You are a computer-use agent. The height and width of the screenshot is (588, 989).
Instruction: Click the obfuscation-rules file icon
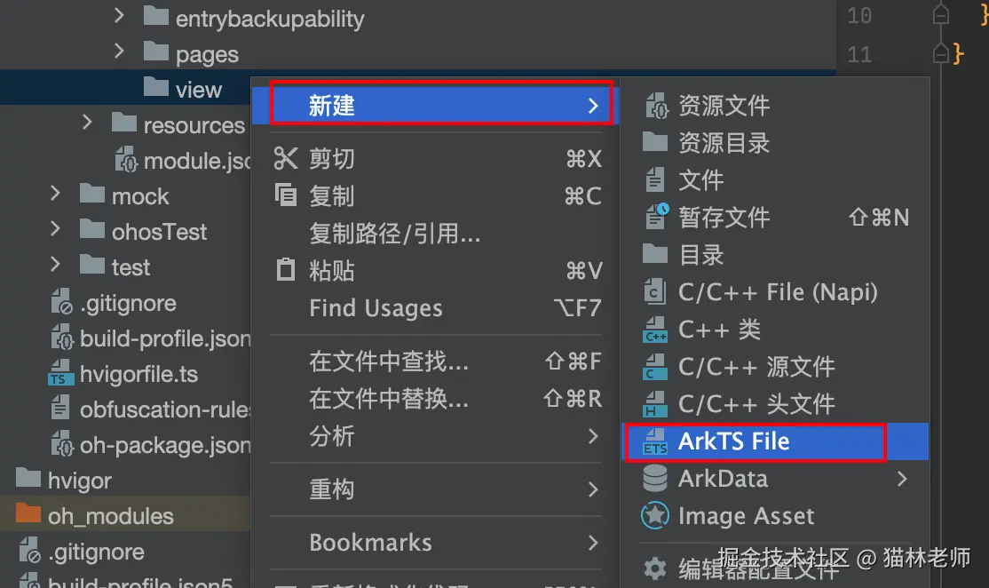pos(59,407)
